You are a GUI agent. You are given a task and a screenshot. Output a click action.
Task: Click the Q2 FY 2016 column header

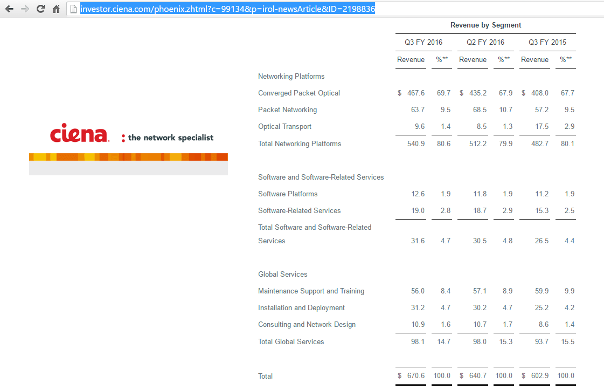485,43
